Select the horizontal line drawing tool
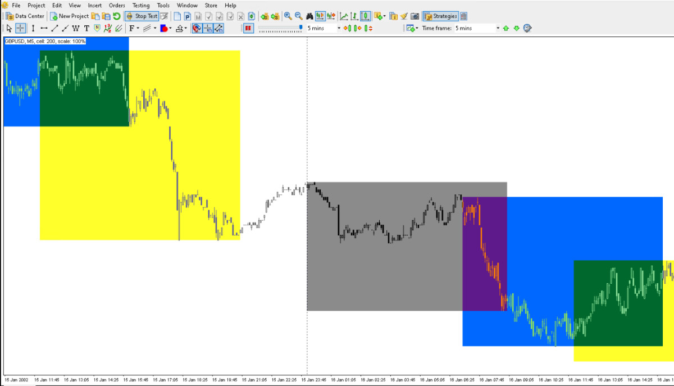 click(x=44, y=28)
